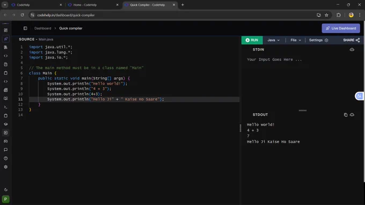
Task: Click the 'class Main {' code line
Action: coord(42,73)
